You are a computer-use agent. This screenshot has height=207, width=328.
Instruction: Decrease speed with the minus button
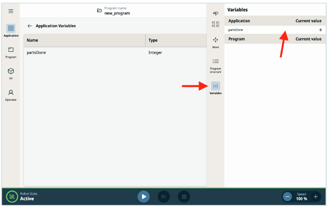[x=288, y=196]
